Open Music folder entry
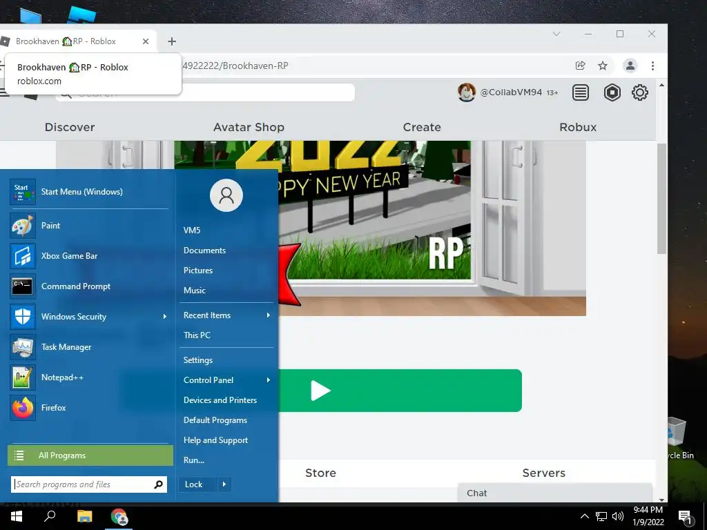The image size is (707, 530). (194, 291)
